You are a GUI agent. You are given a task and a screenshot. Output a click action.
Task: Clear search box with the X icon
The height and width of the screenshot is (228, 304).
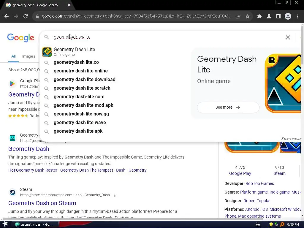pos(288,37)
